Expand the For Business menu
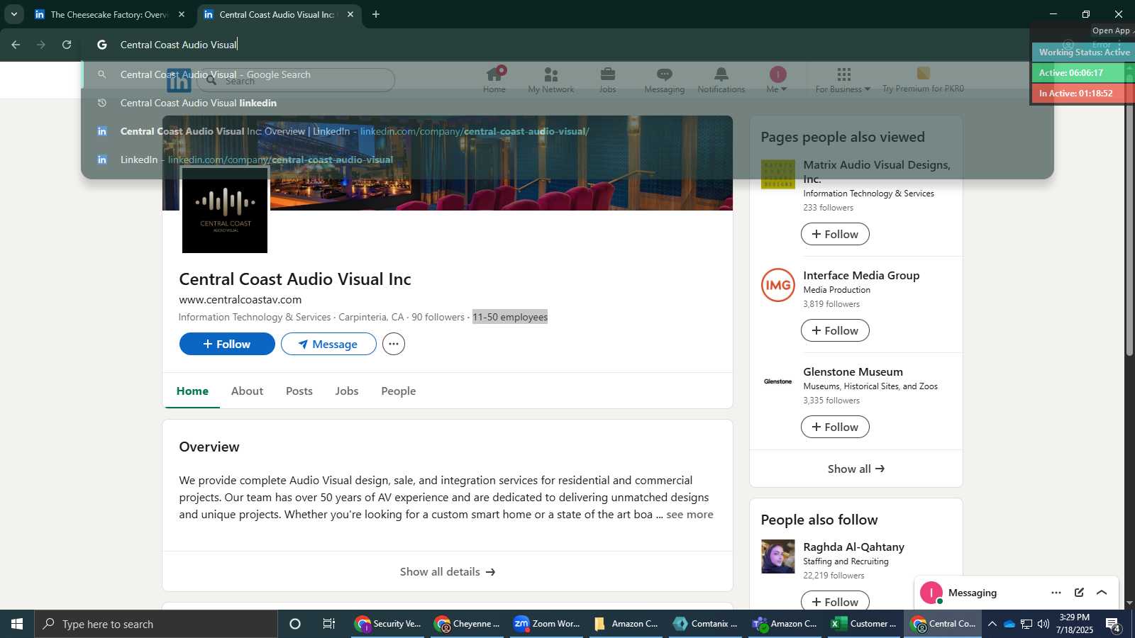The height and width of the screenshot is (638, 1135). (843, 79)
